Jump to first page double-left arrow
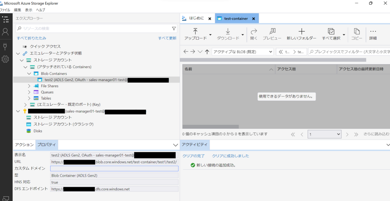Viewport: 390px width, 201px height. [293, 134]
